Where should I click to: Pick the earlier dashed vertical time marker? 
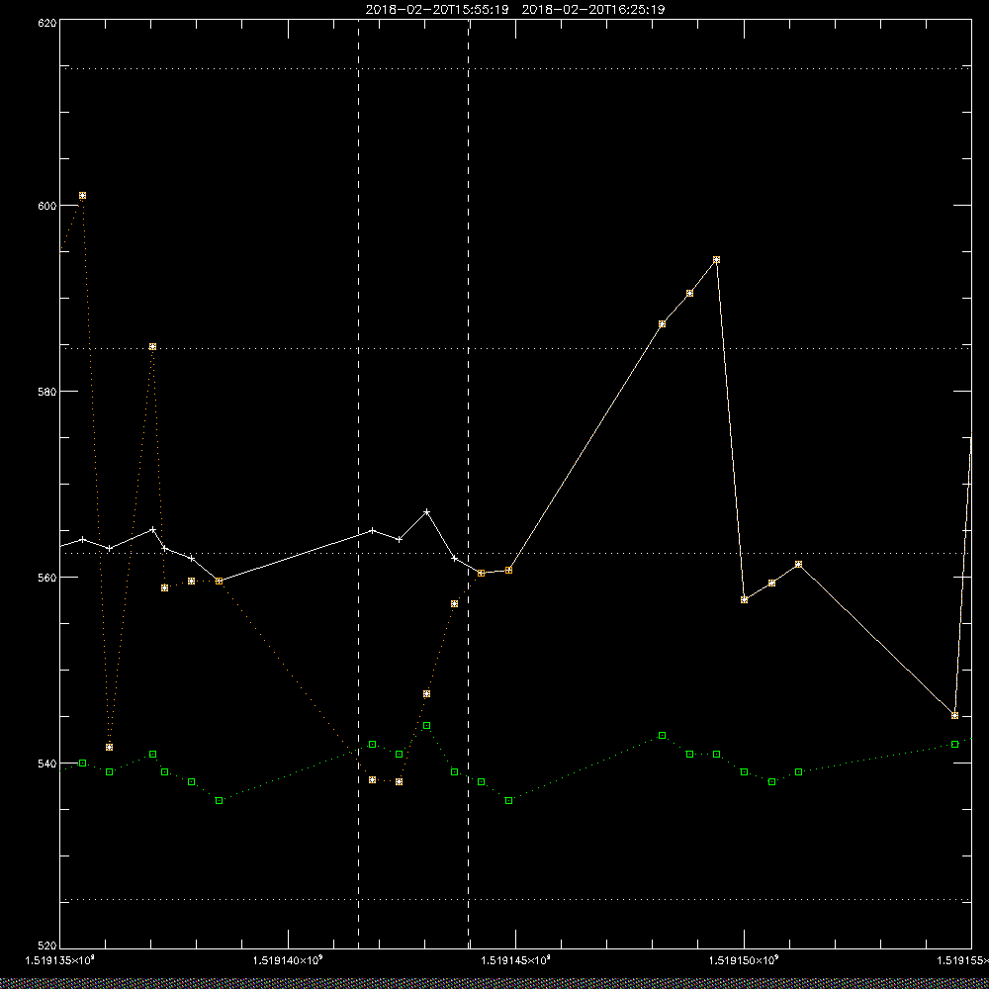(x=358, y=485)
